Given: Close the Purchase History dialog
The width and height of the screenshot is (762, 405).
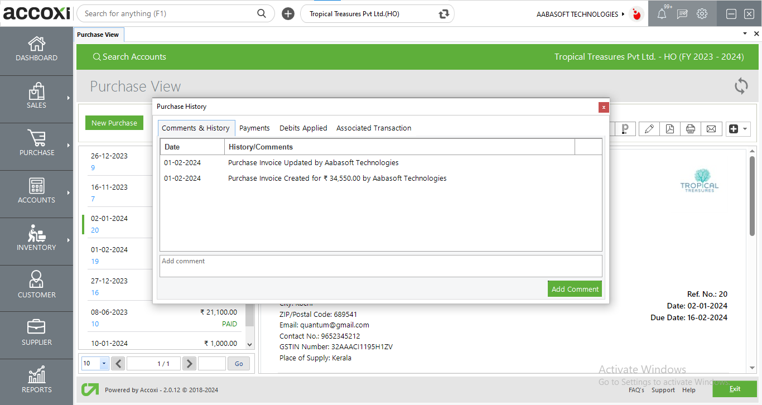Looking at the screenshot, I should click(603, 107).
